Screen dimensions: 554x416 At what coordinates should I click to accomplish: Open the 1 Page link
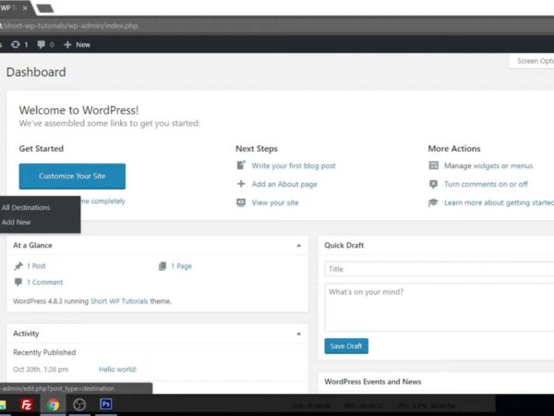tap(181, 265)
